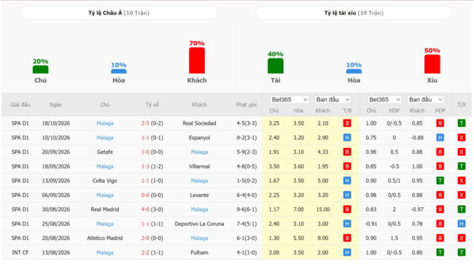
Task: Click red B T/B badge in Atletico Madrid row
Action: click(347, 238)
